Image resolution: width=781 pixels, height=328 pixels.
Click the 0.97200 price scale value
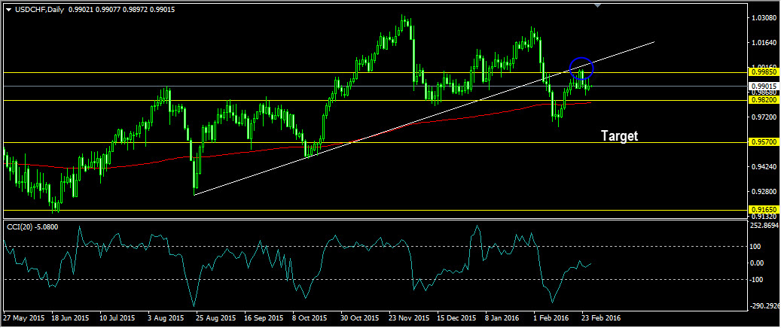click(764, 117)
